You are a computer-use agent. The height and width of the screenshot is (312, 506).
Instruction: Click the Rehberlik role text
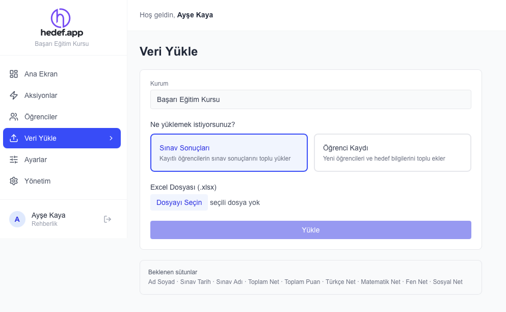point(44,223)
